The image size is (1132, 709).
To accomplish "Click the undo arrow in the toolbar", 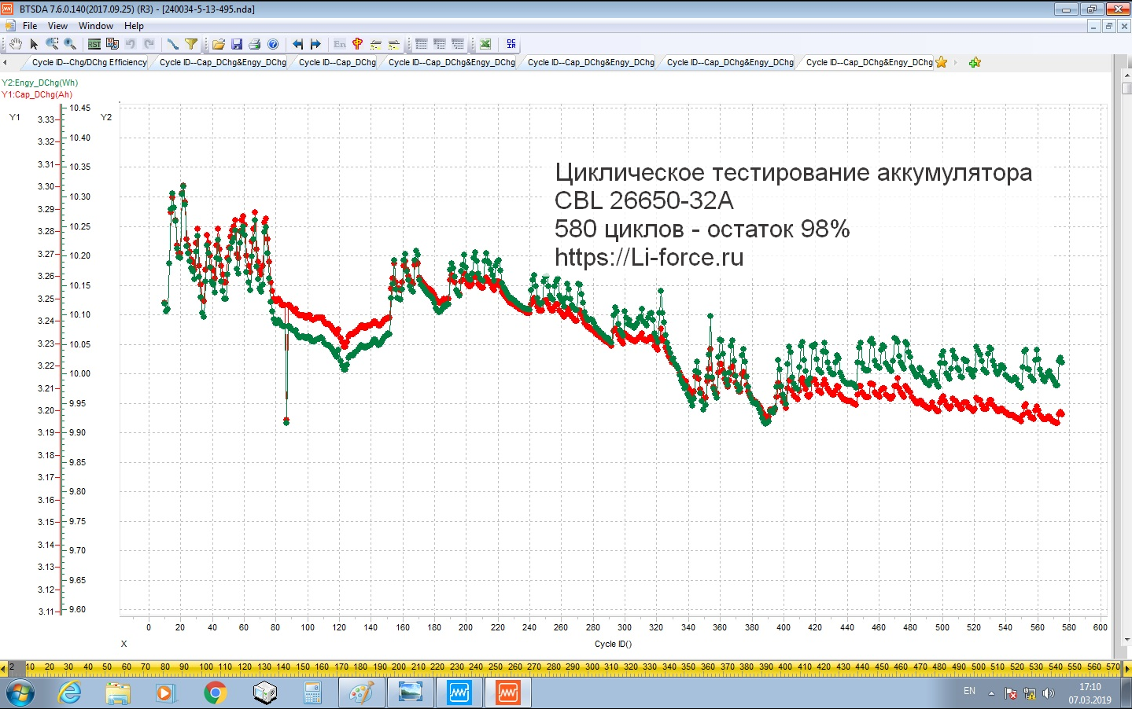I will 131,44.
